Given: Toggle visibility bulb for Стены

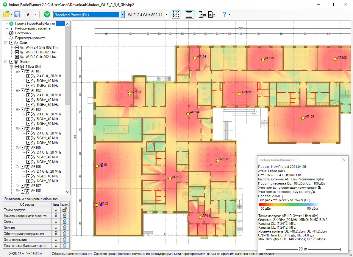Looking at the screenshot, I should [x=56, y=222].
